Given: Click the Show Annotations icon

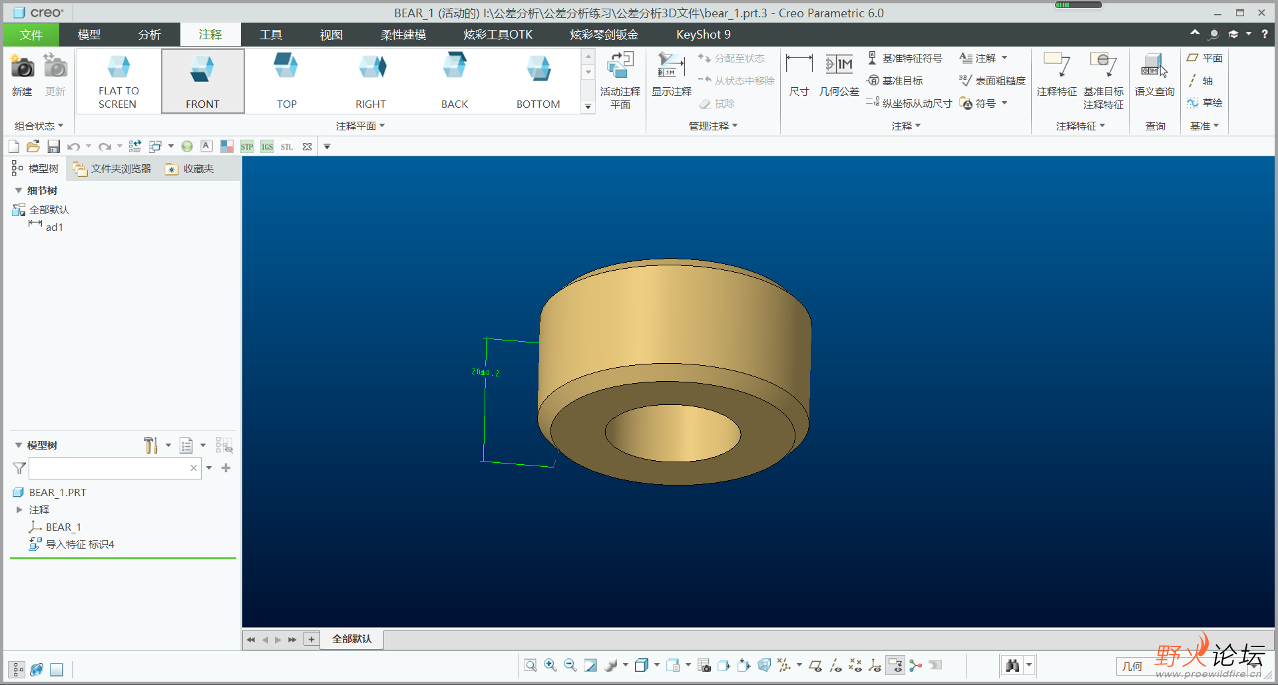Looking at the screenshot, I should coord(672,67).
